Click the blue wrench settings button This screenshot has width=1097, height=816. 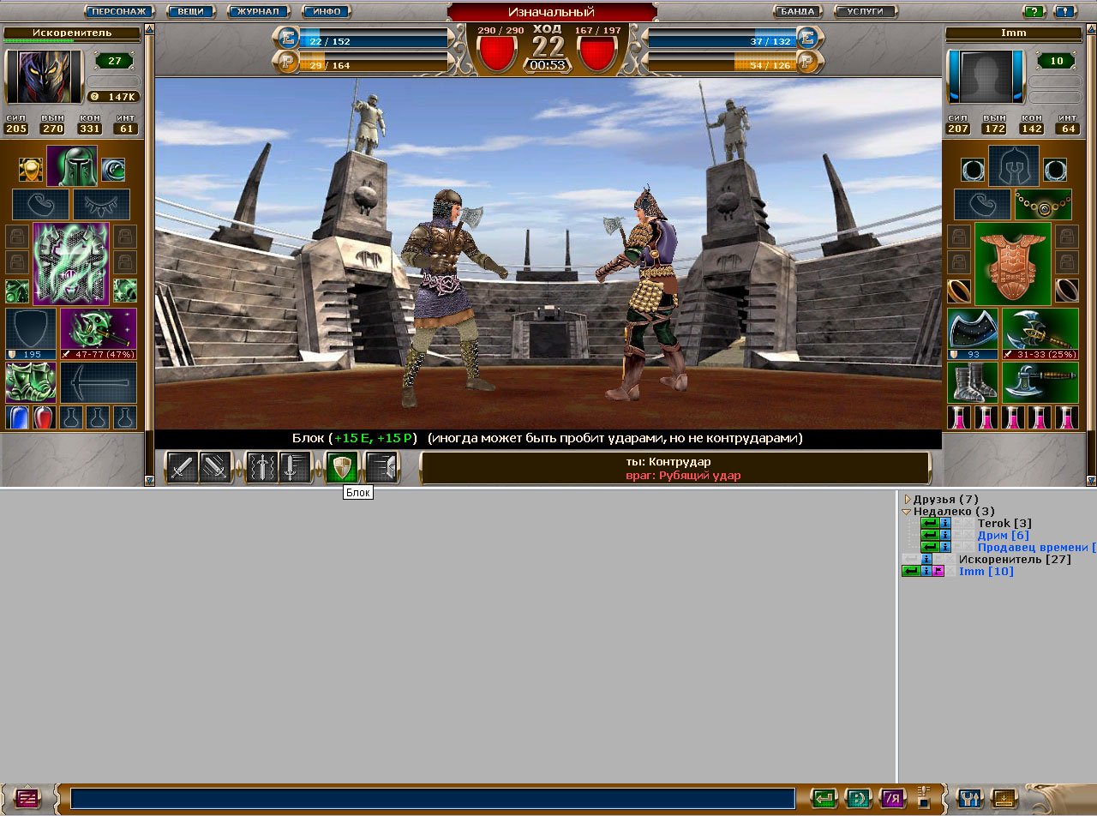coord(970,799)
